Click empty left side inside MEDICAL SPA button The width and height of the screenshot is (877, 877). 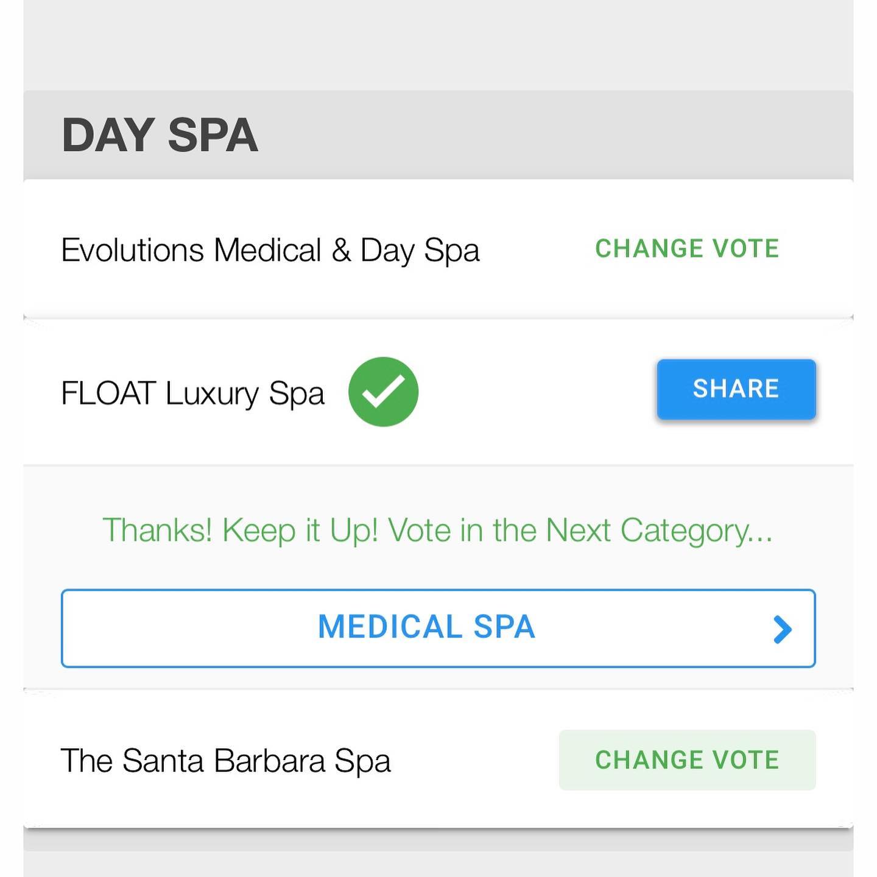pyautogui.click(x=183, y=629)
